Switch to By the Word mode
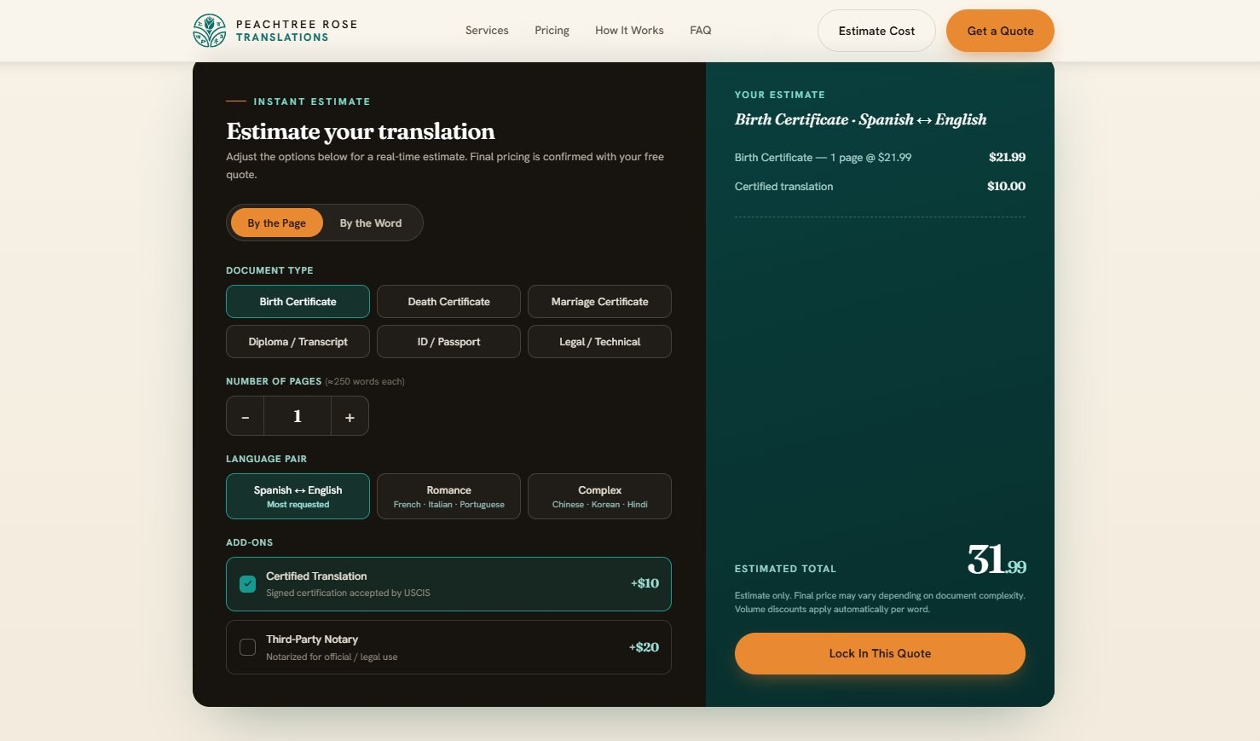1260x741 pixels. click(371, 223)
